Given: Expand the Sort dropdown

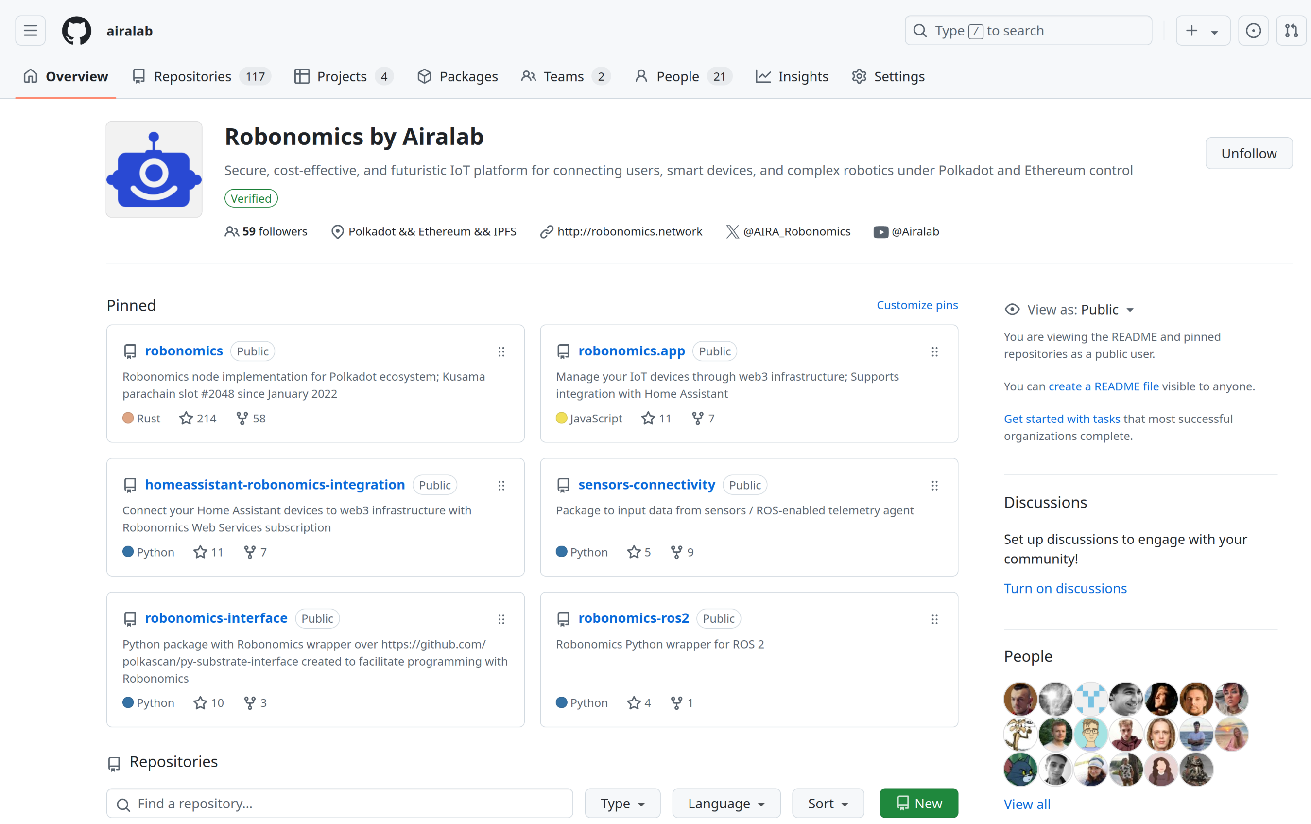Looking at the screenshot, I should tap(828, 803).
